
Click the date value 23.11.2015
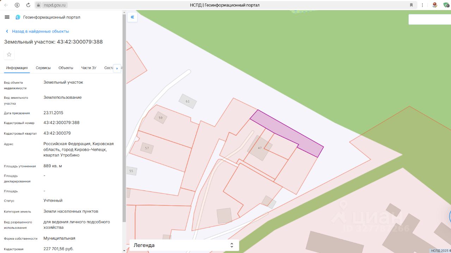point(53,113)
